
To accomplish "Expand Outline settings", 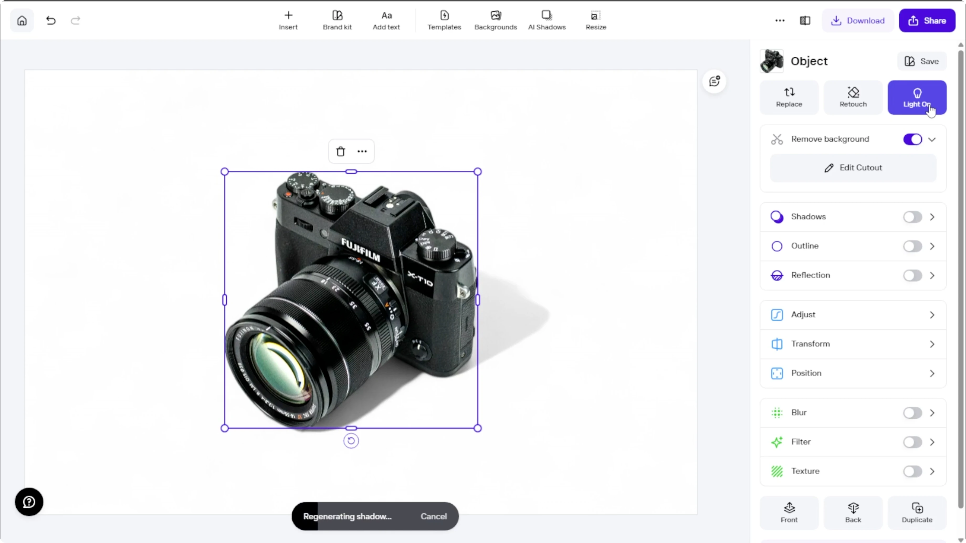I will pyautogui.click(x=932, y=246).
